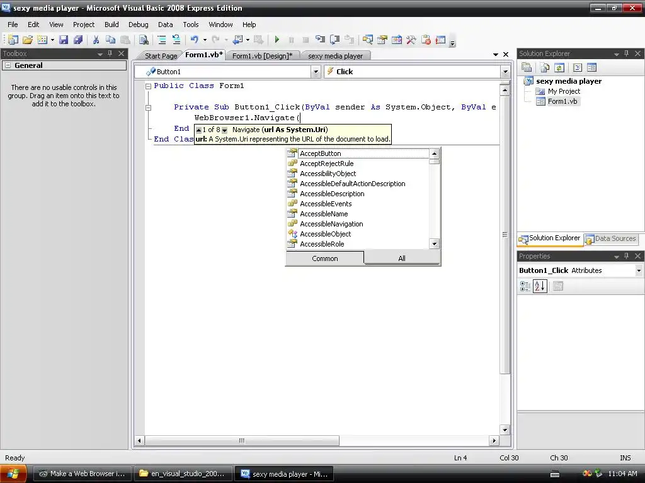Click the code editor horizontal scrollbar thumb
Viewport: 645px width, 483px height.
242,441
